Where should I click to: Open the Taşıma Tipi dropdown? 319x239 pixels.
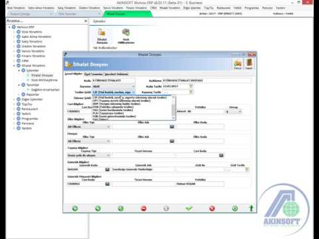(x=108, y=155)
